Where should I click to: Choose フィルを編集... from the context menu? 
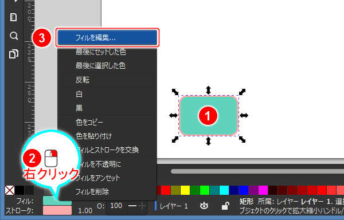pyautogui.click(x=107, y=38)
